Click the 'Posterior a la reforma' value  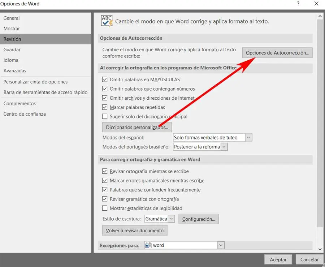tap(197, 147)
